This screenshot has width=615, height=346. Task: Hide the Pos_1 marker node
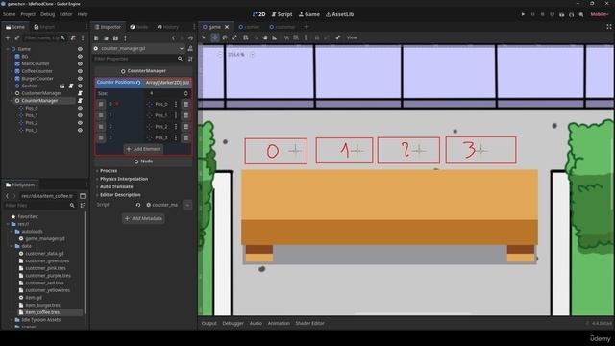[80, 115]
